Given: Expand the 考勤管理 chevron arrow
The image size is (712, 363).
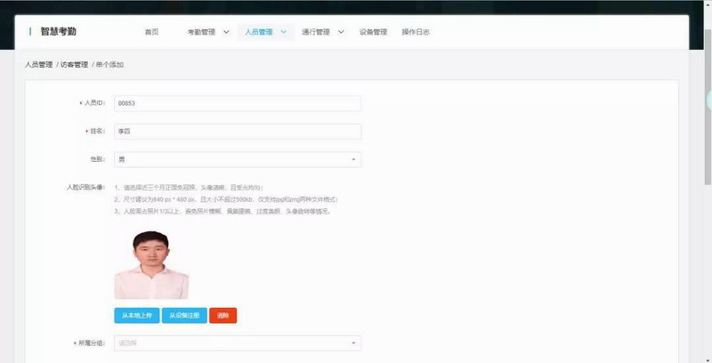Looking at the screenshot, I should click(x=226, y=32).
